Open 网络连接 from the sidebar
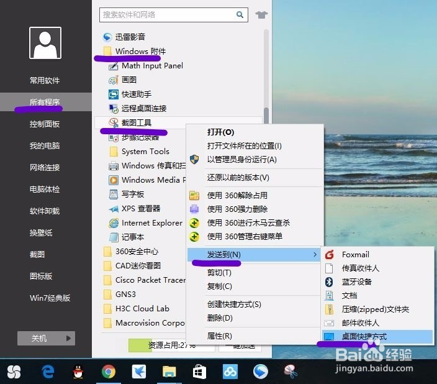This screenshot has width=437, height=384. (45, 167)
